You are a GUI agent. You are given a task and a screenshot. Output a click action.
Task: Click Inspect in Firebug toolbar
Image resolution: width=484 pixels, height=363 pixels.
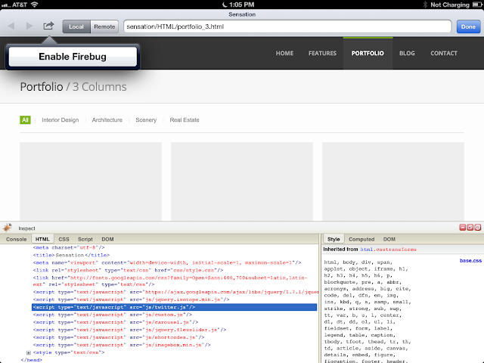click(26, 228)
